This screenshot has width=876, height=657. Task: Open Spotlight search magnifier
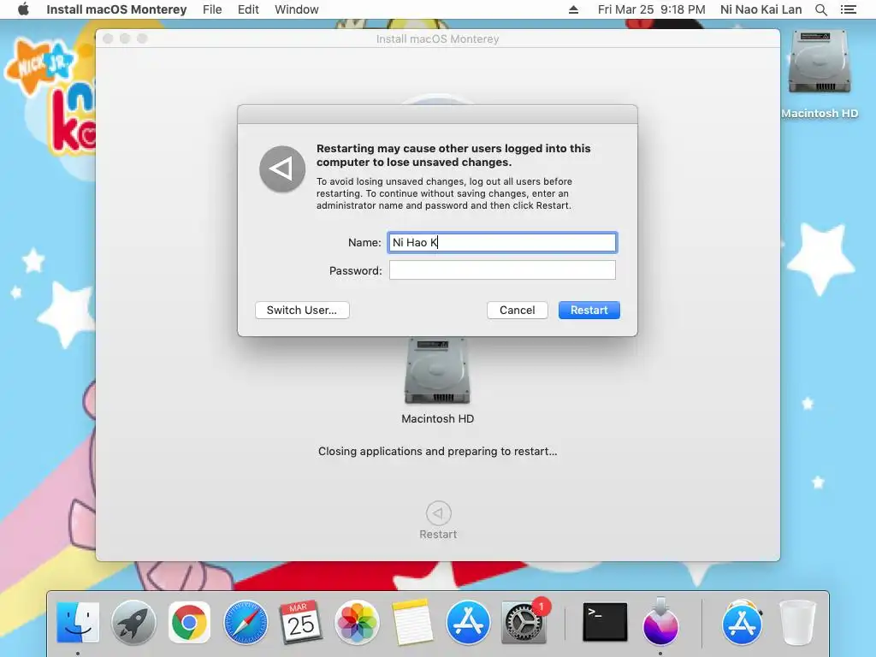[x=820, y=9]
